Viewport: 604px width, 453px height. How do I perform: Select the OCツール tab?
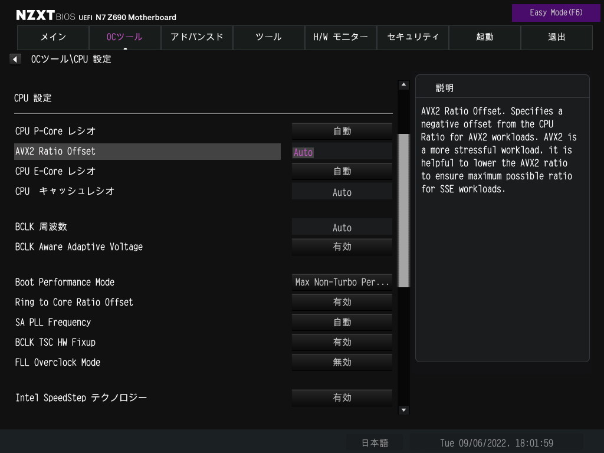point(125,37)
